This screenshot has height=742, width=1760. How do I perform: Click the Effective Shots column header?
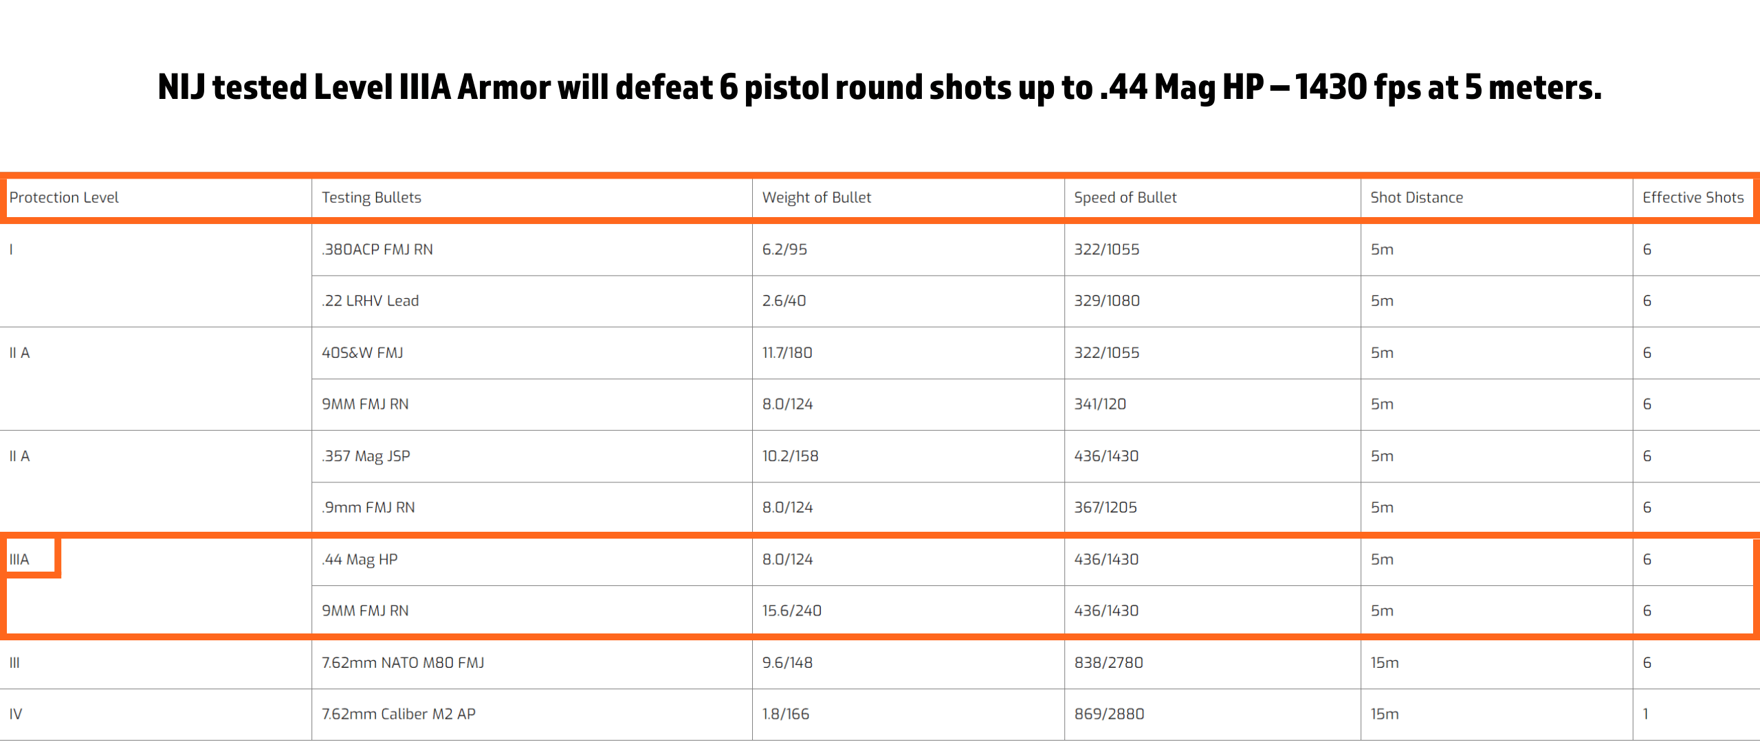[1693, 198]
